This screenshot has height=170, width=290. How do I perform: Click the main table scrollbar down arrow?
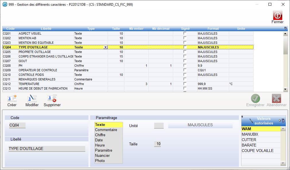[285, 89]
